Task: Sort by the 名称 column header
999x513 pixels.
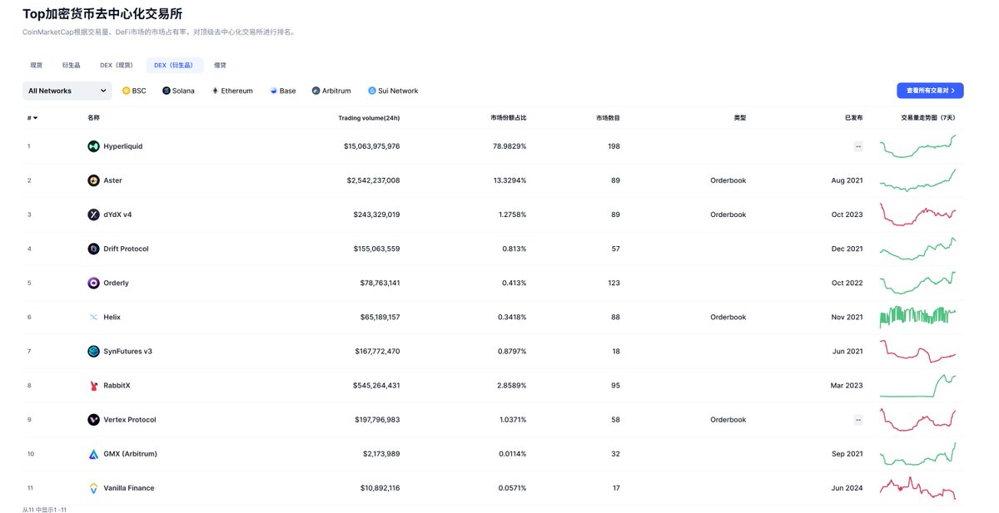Action: (93, 118)
